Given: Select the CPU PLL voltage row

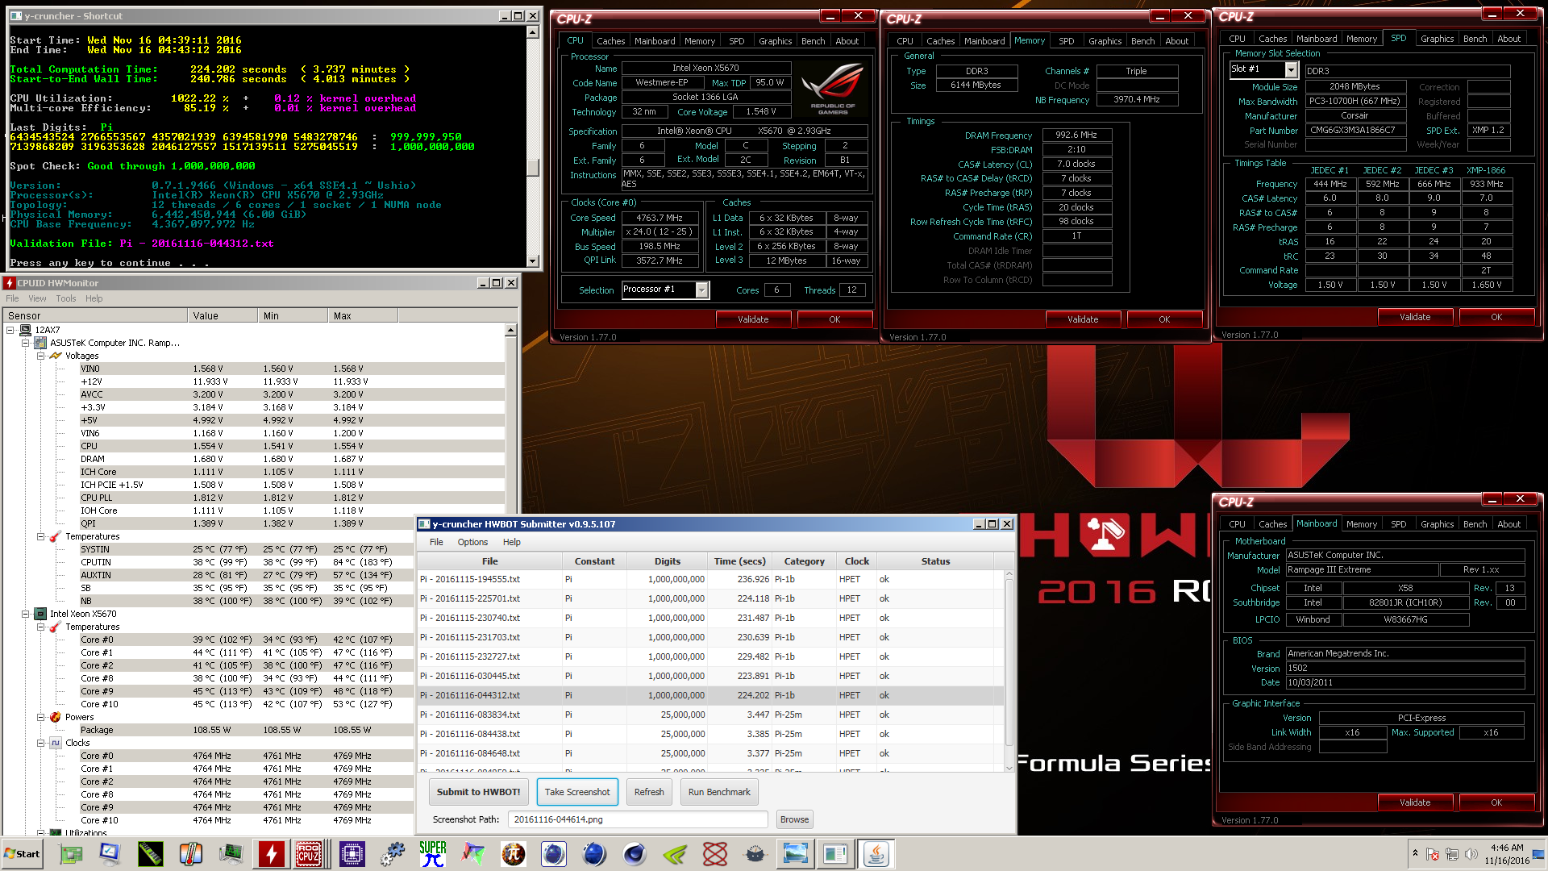Looking at the screenshot, I should [292, 498].
